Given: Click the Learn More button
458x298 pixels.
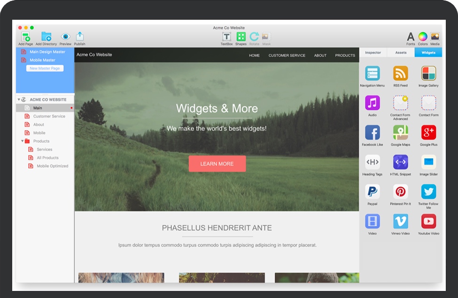Looking at the screenshot, I should point(217,164).
